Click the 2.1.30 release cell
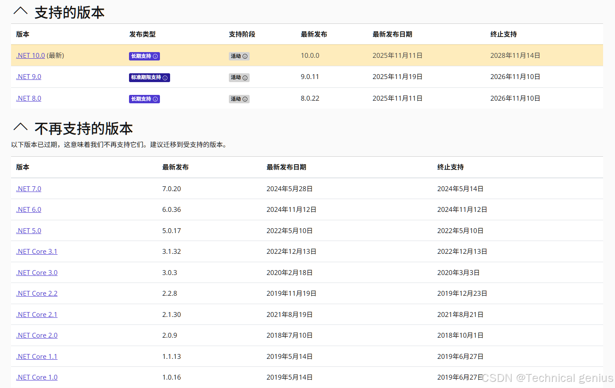Viewport: 615px width, 388px height. [x=171, y=315]
